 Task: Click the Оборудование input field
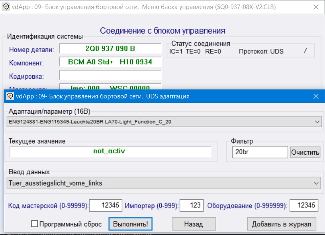(x=304, y=205)
